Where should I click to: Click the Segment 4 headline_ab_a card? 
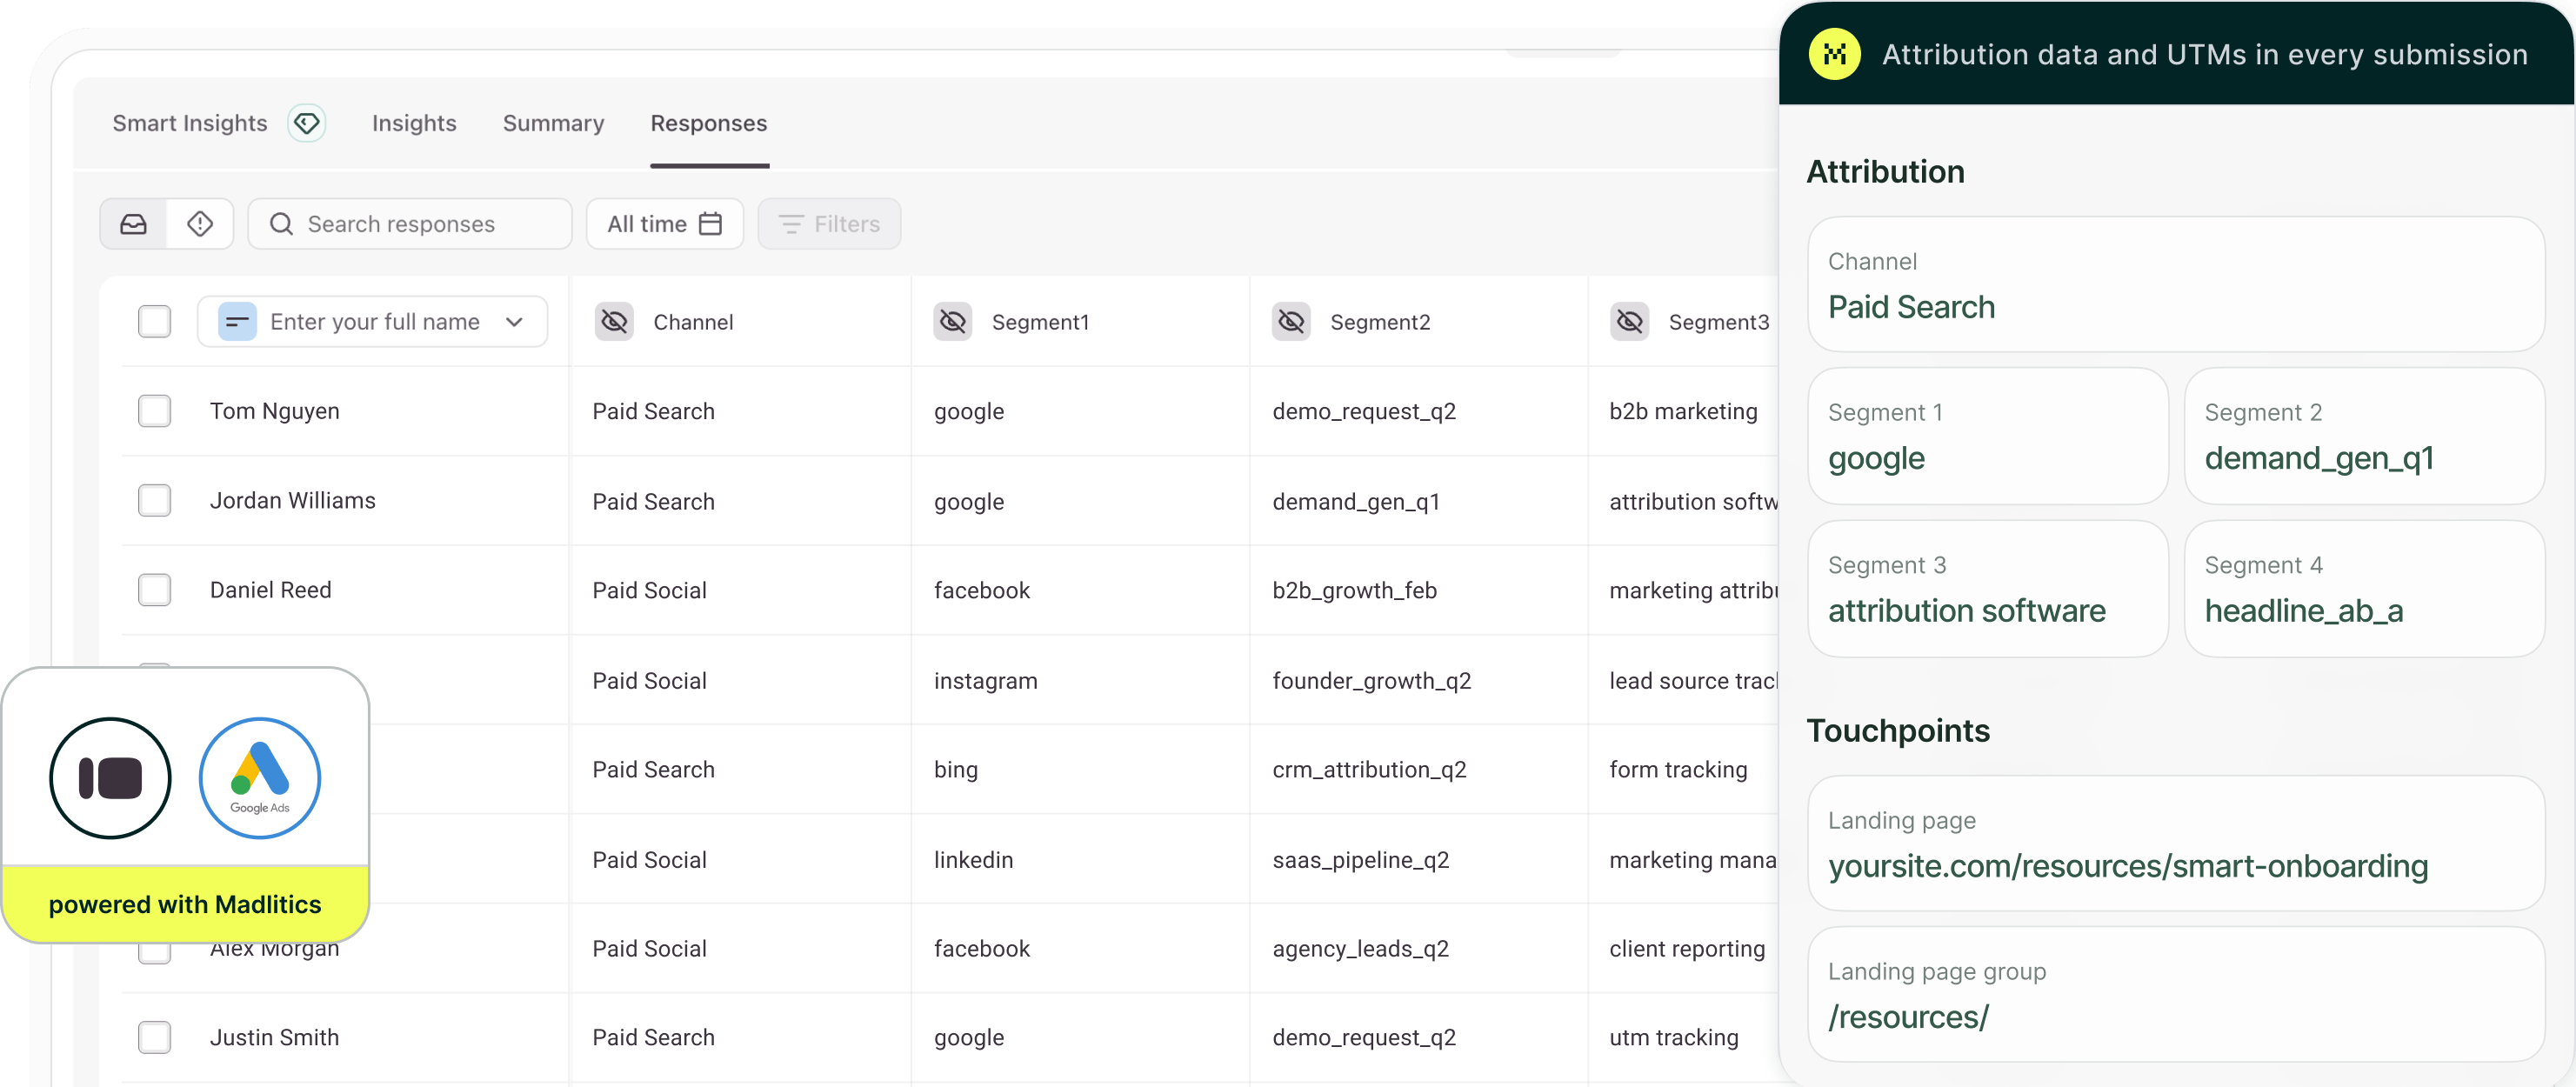pyautogui.click(x=2364, y=589)
